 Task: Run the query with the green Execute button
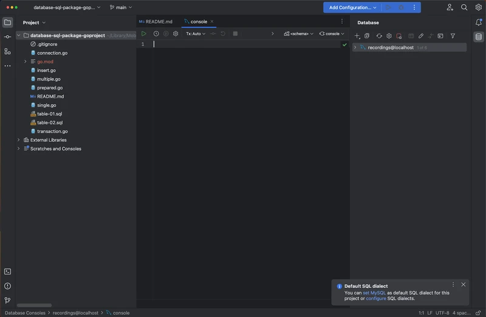coord(144,34)
